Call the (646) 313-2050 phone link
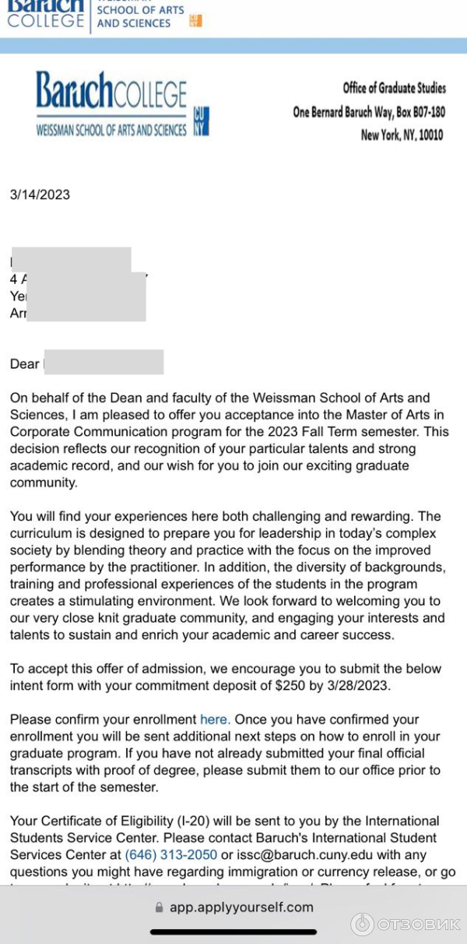The image size is (467, 944). (x=171, y=855)
